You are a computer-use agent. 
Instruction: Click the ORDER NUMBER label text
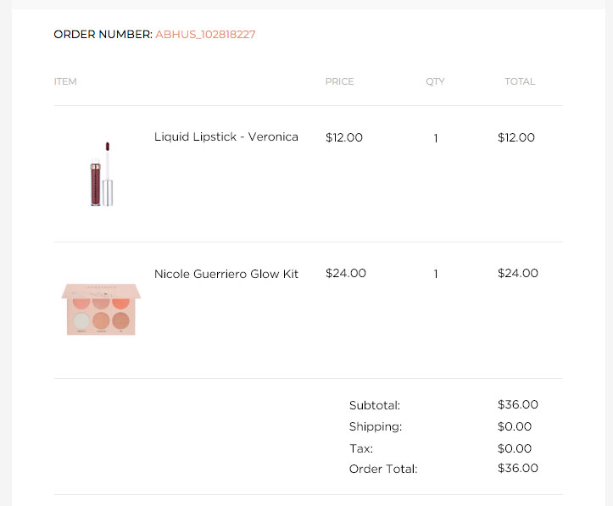click(103, 35)
